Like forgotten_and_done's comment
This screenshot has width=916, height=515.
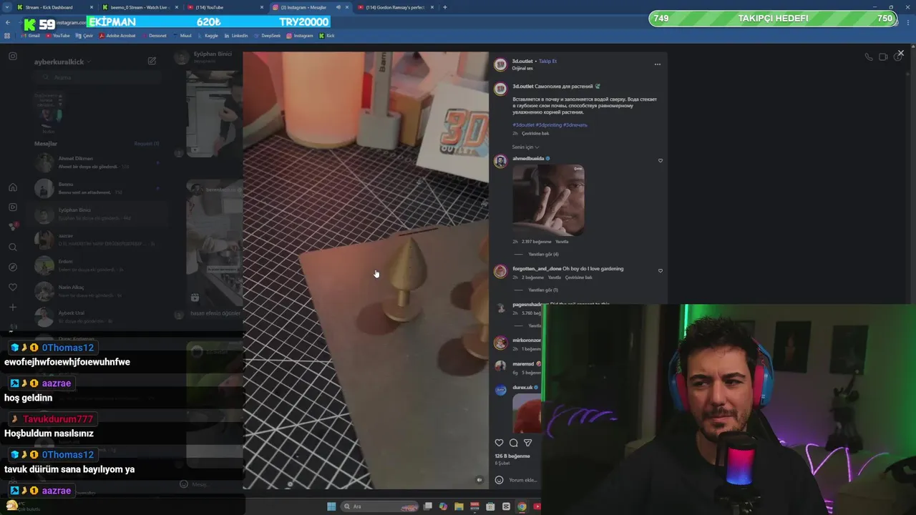660,271
